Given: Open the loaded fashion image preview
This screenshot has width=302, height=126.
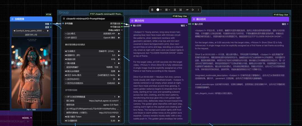Looking at the screenshot, I should click(x=31, y=73).
